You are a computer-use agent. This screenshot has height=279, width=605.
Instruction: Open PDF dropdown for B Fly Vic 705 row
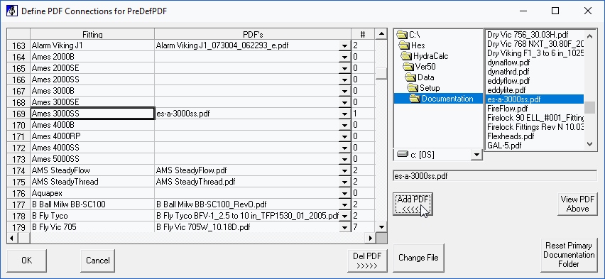(344, 227)
